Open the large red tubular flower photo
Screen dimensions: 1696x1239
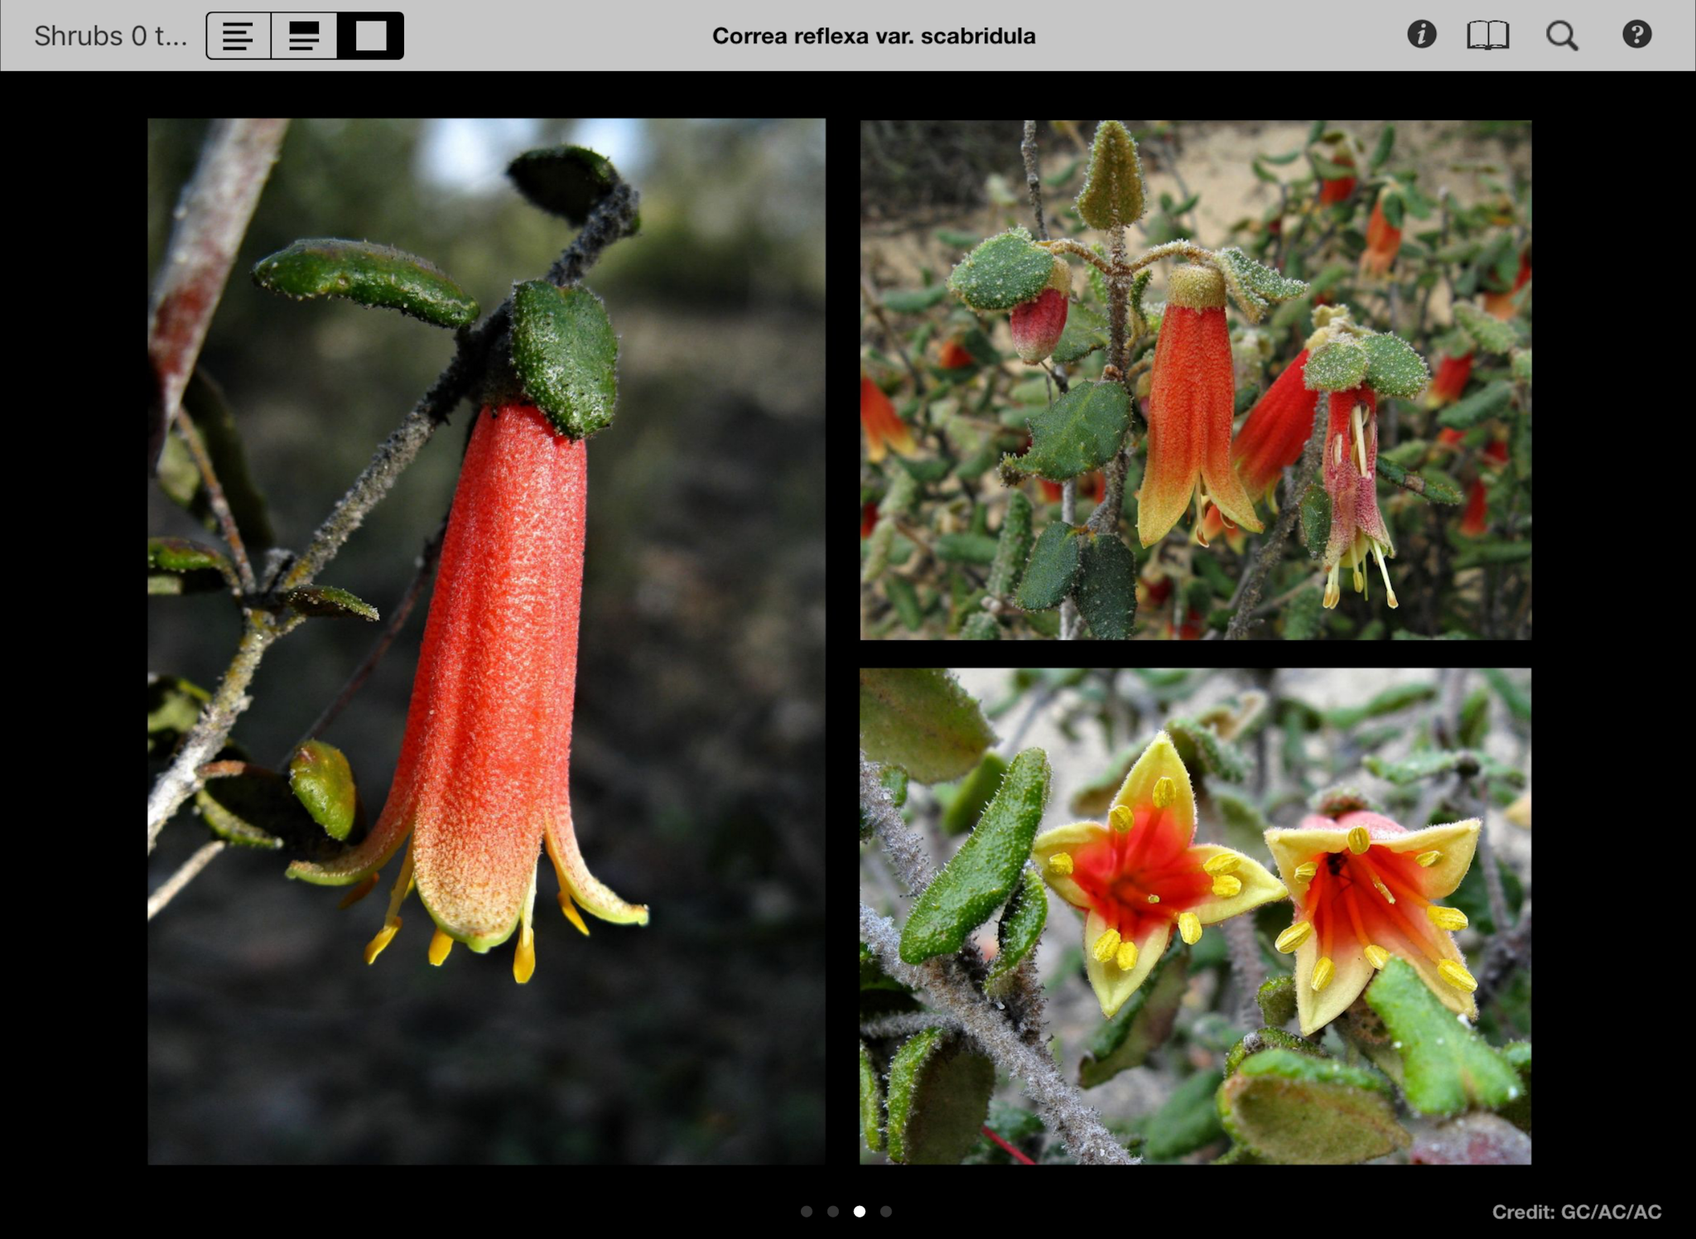click(x=486, y=641)
